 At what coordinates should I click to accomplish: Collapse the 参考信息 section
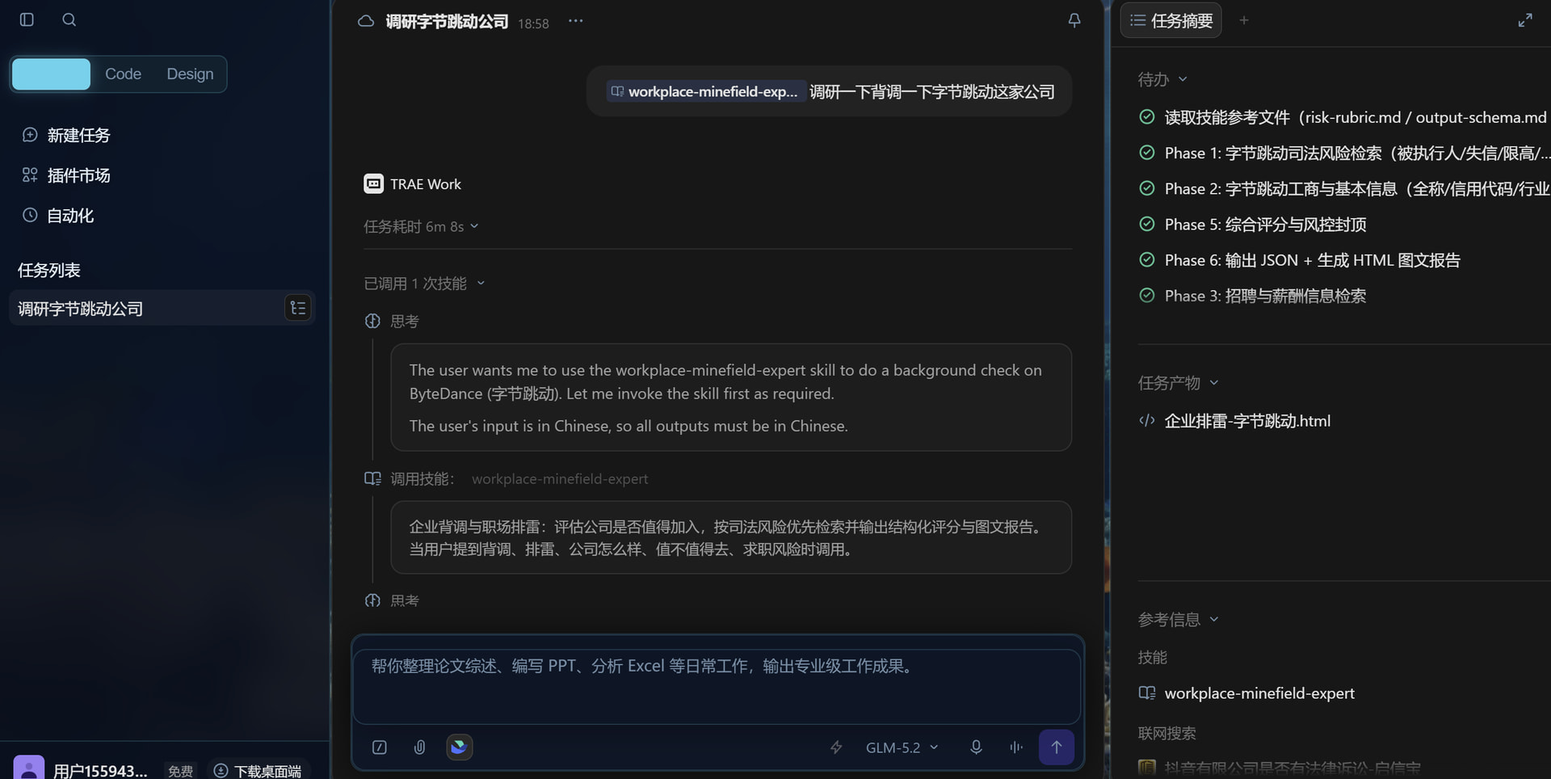pyautogui.click(x=1178, y=619)
